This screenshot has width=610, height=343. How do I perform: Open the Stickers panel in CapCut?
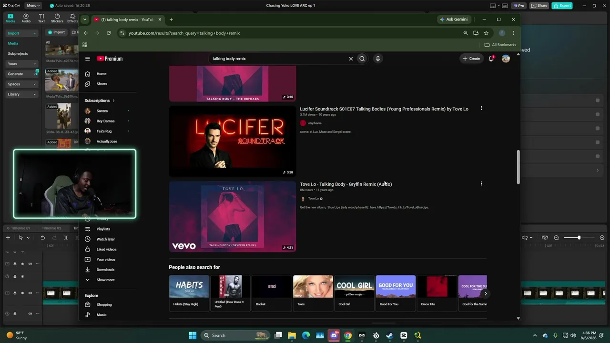coord(57,18)
